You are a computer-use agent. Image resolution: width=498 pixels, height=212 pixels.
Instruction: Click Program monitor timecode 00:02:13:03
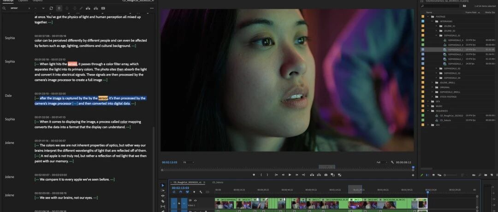(170, 162)
